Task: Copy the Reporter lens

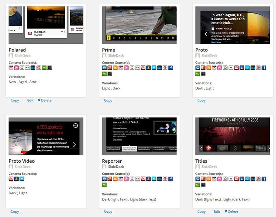Action: click(108, 211)
